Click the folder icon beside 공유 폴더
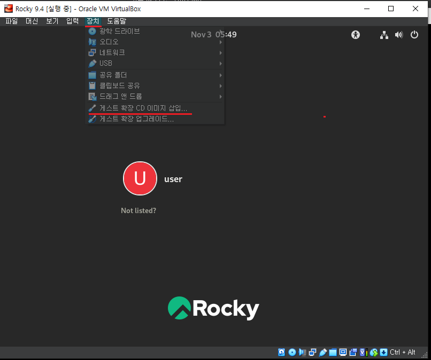Image resolution: width=431 pixels, height=360 pixels. (93, 75)
